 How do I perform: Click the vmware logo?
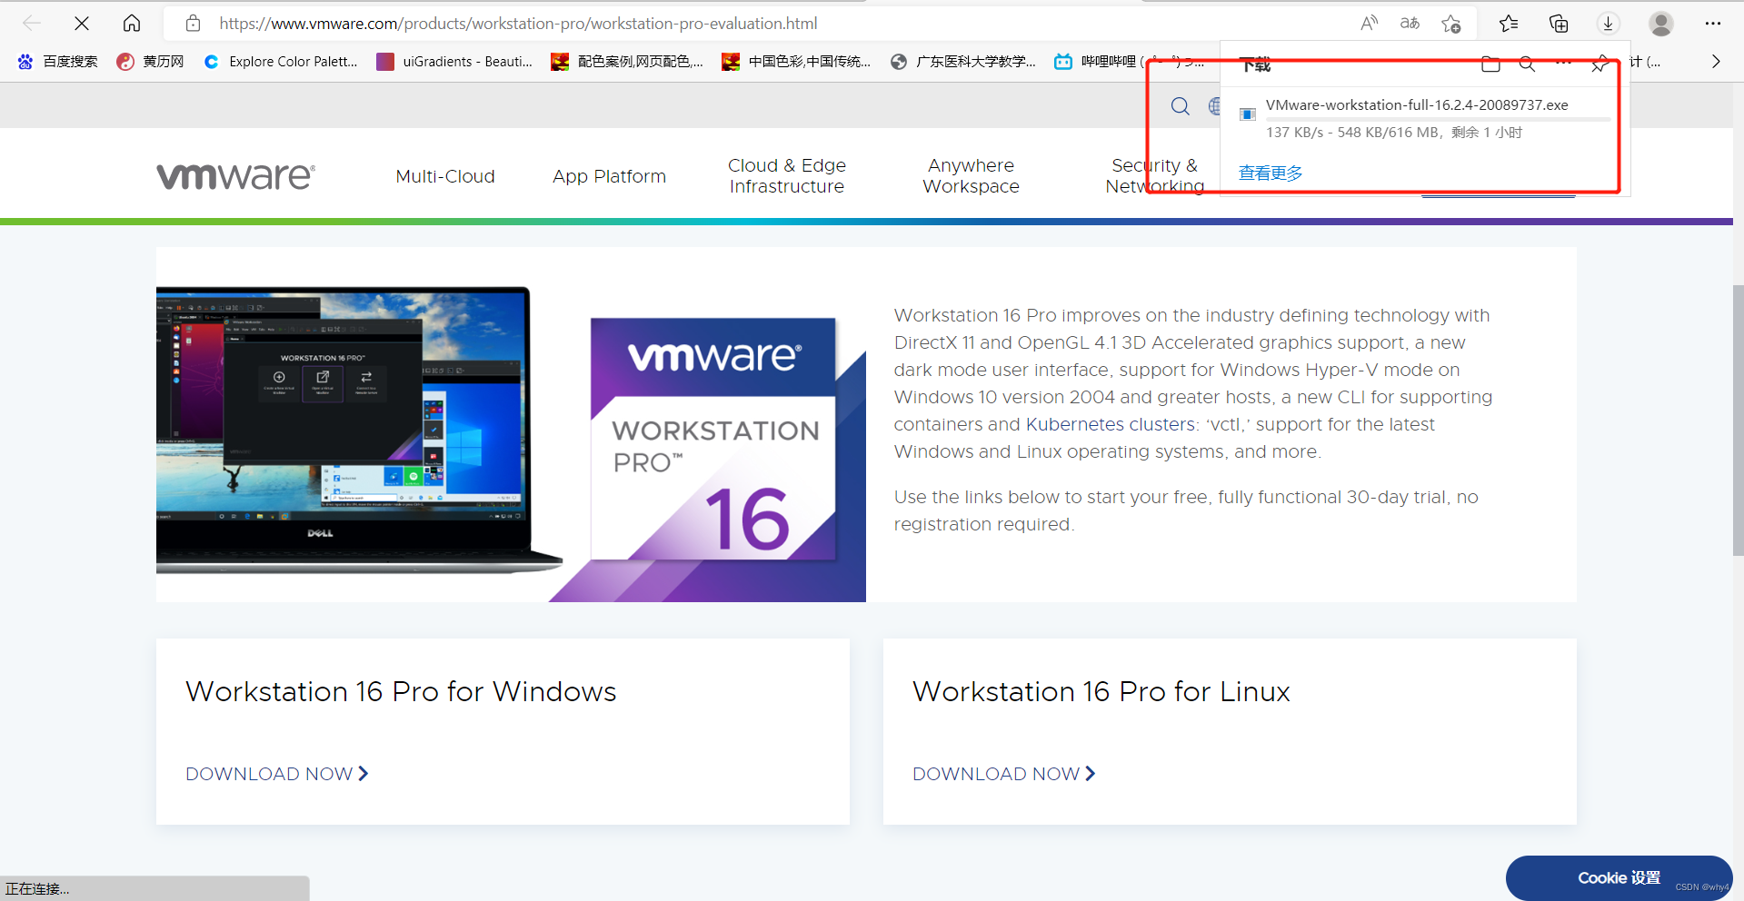236,175
